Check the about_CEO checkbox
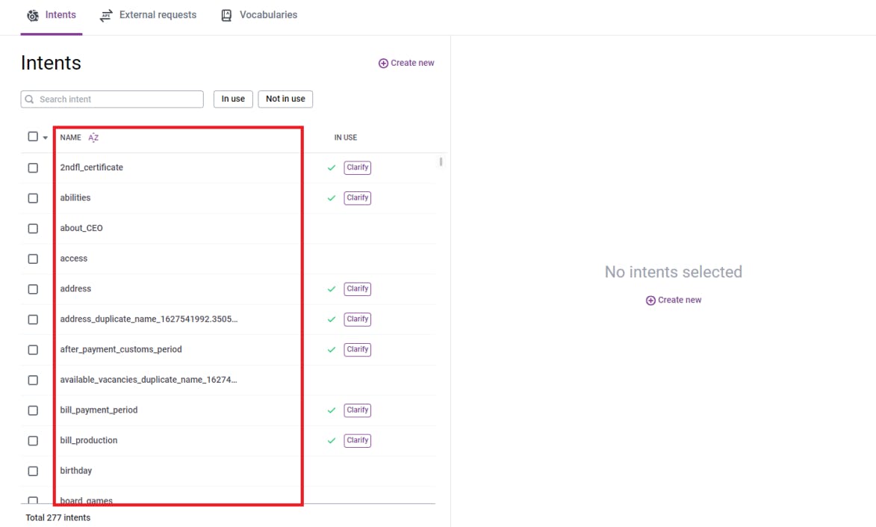876x527 pixels. point(33,229)
